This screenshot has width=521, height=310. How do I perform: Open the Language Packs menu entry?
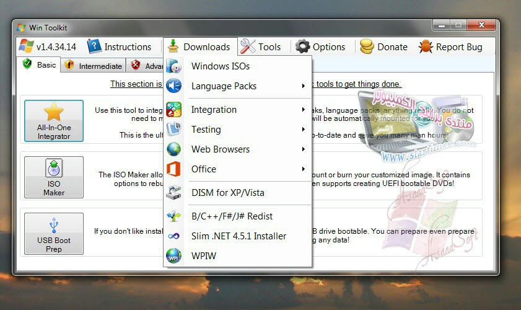click(x=237, y=86)
